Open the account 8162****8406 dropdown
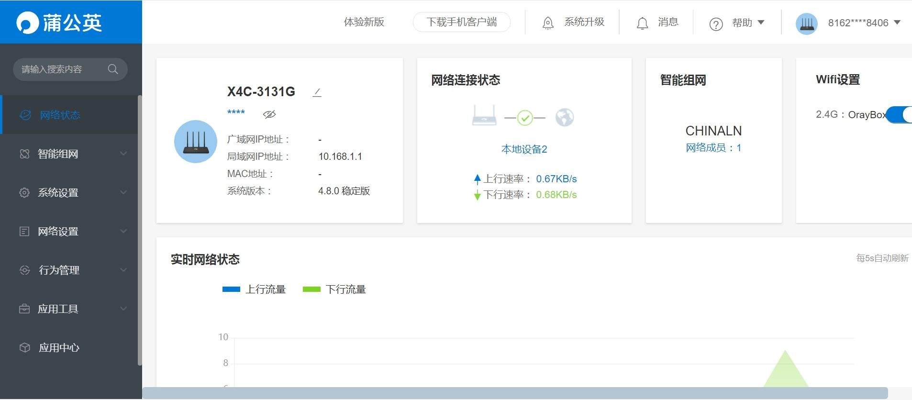The width and height of the screenshot is (912, 400). pos(864,23)
